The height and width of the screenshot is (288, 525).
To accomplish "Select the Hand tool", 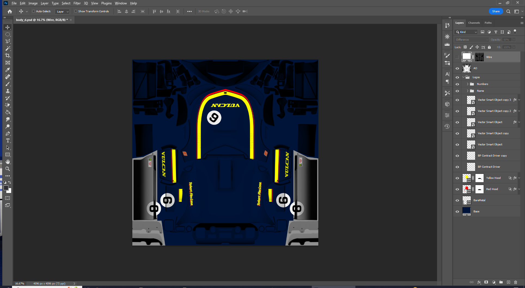I will tap(8, 162).
